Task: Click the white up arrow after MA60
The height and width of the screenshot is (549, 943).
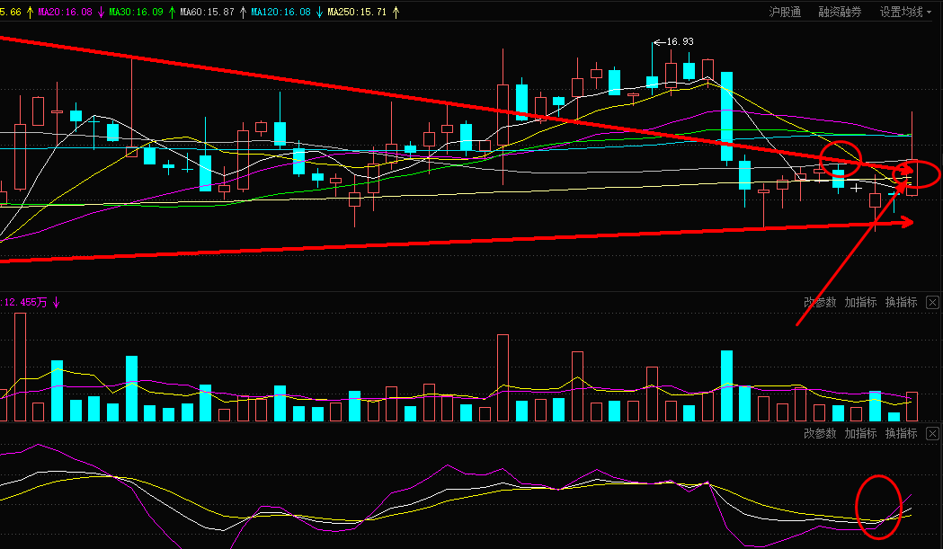Action: coord(243,12)
